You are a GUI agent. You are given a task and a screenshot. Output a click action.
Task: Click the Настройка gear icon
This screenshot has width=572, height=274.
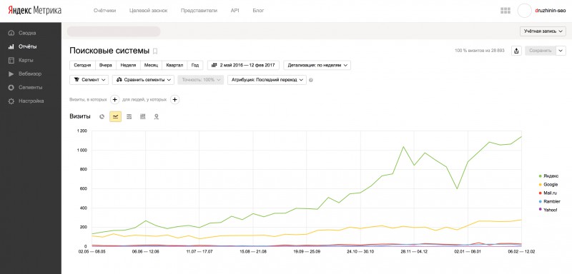click(x=11, y=101)
